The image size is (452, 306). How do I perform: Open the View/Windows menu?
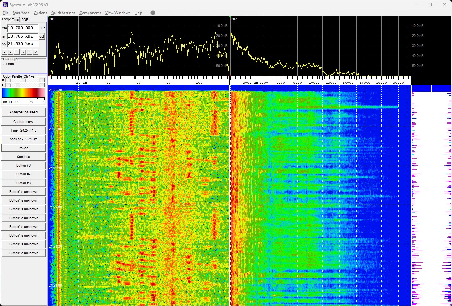click(x=118, y=13)
